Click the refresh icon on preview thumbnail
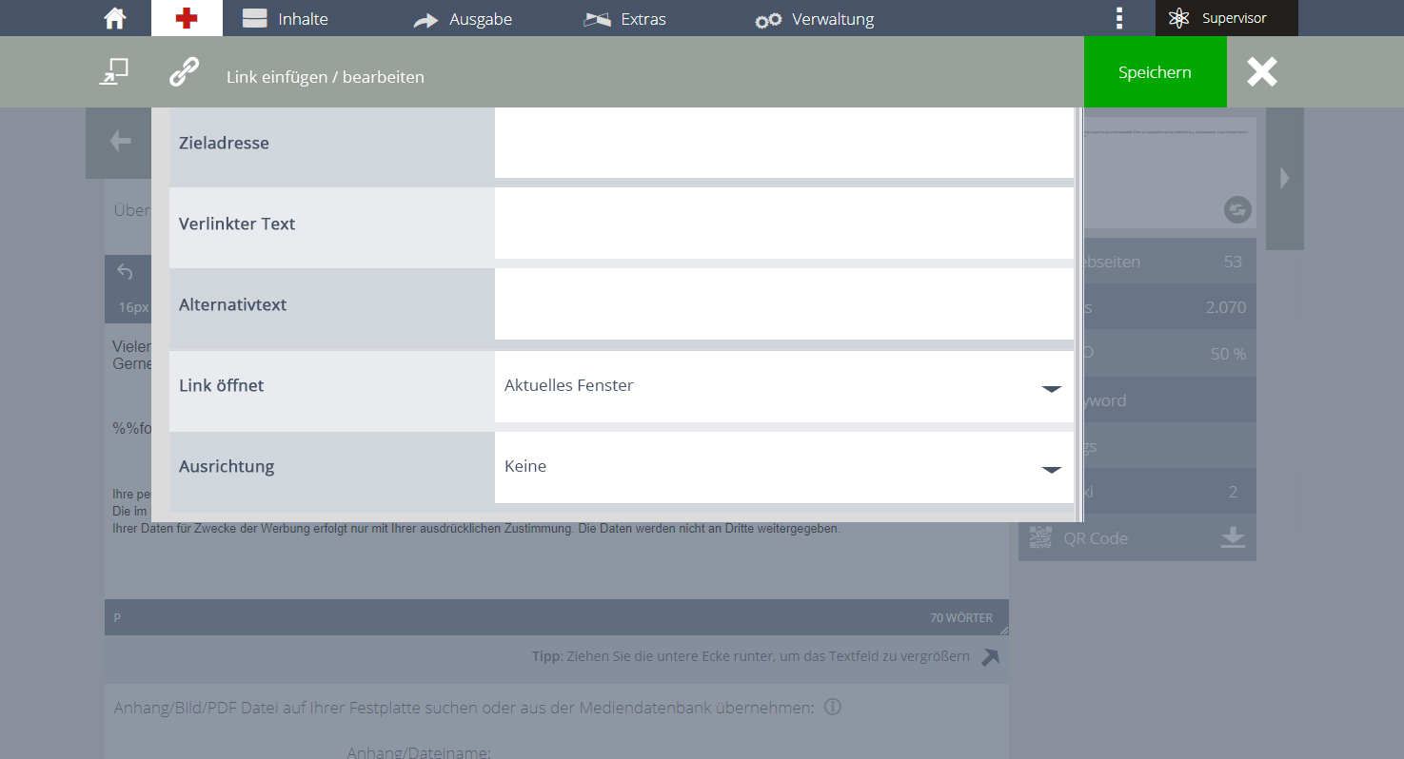 click(x=1237, y=210)
